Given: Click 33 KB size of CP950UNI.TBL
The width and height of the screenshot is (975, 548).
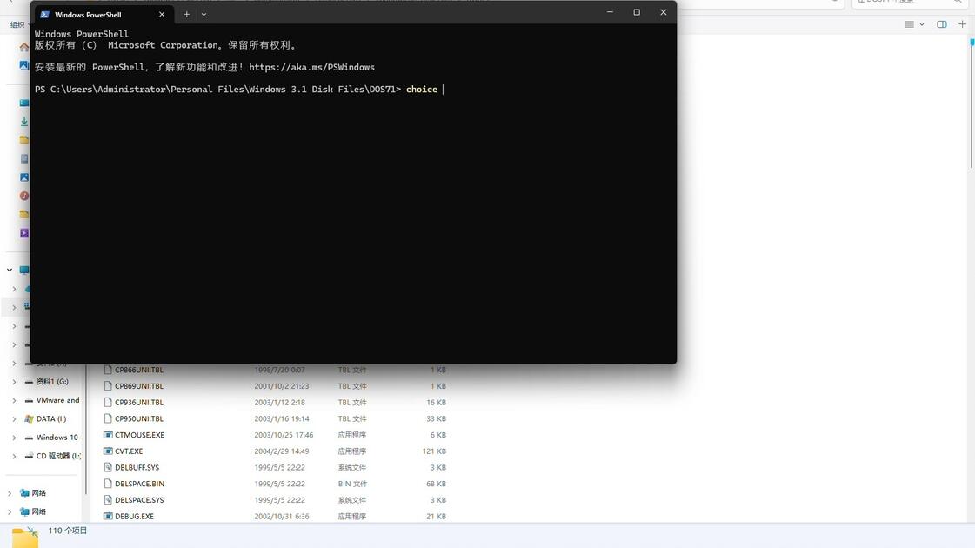Looking at the screenshot, I should pyautogui.click(x=436, y=418).
